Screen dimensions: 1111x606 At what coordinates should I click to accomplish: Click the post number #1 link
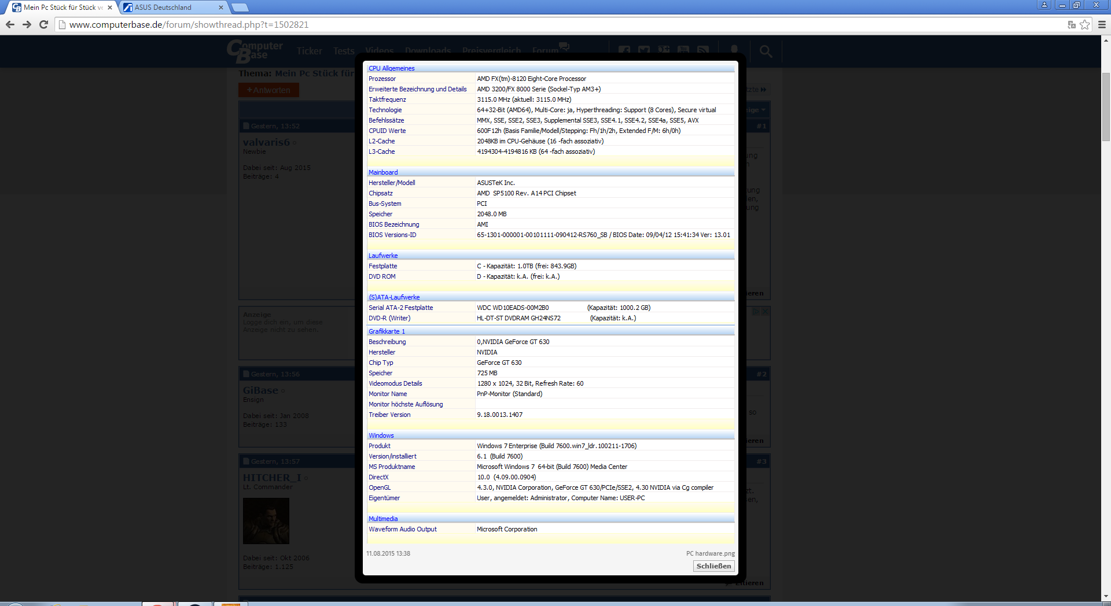(761, 126)
